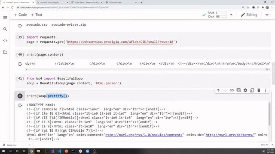The height and width of the screenshot is (154, 275).
Task: Open the zoom magnifier in address bar
Action: click(x=243, y=7)
